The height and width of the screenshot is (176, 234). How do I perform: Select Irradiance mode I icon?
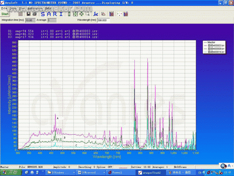[61, 14]
